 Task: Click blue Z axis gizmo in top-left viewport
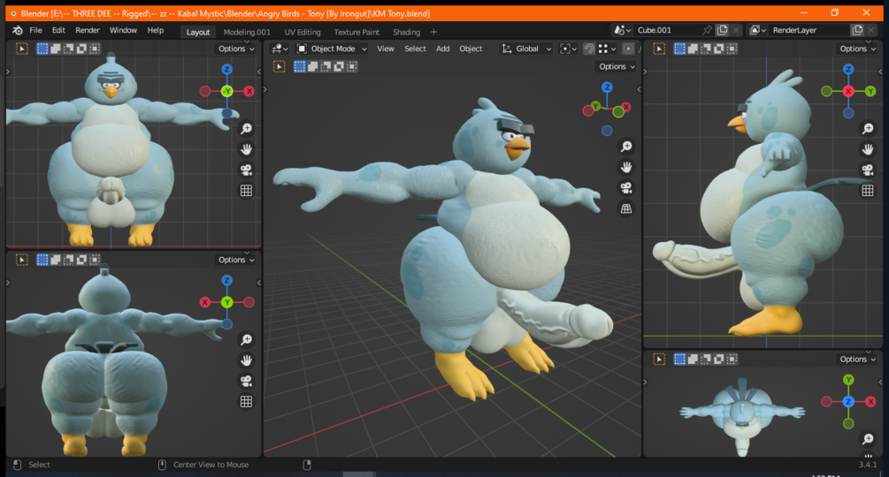tap(226, 69)
